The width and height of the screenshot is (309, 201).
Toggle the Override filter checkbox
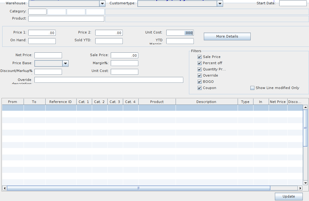(199, 76)
